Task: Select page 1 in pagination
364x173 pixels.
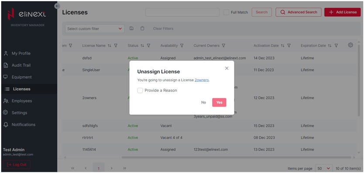Action: [99, 168]
